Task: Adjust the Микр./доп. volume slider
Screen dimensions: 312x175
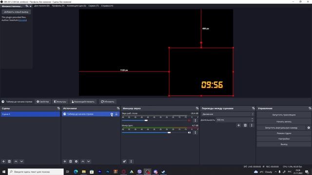Action: [x=169, y=133]
